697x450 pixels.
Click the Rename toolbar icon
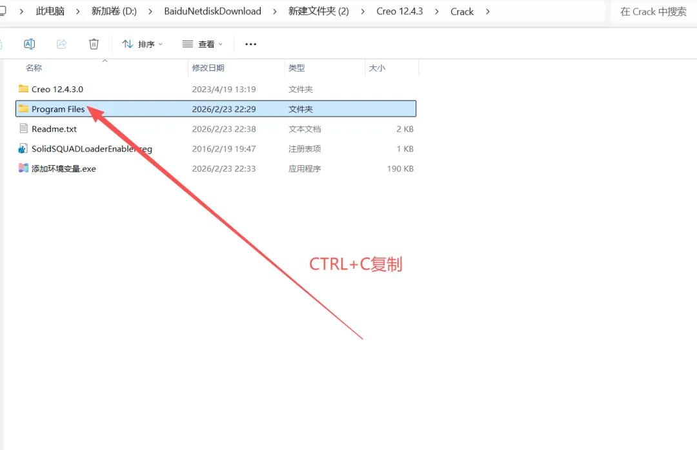click(29, 44)
